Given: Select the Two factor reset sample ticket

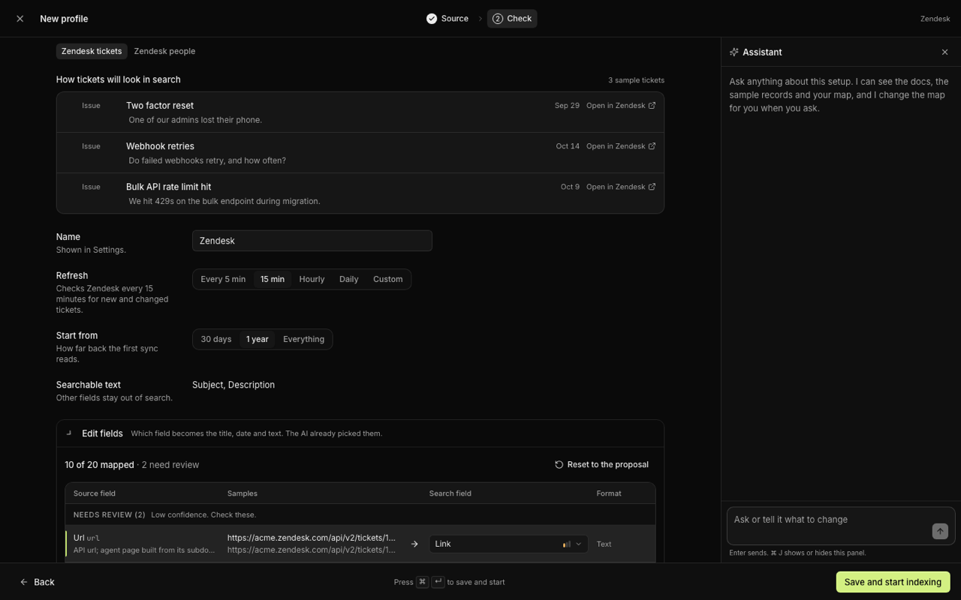Looking at the screenshot, I should point(360,112).
